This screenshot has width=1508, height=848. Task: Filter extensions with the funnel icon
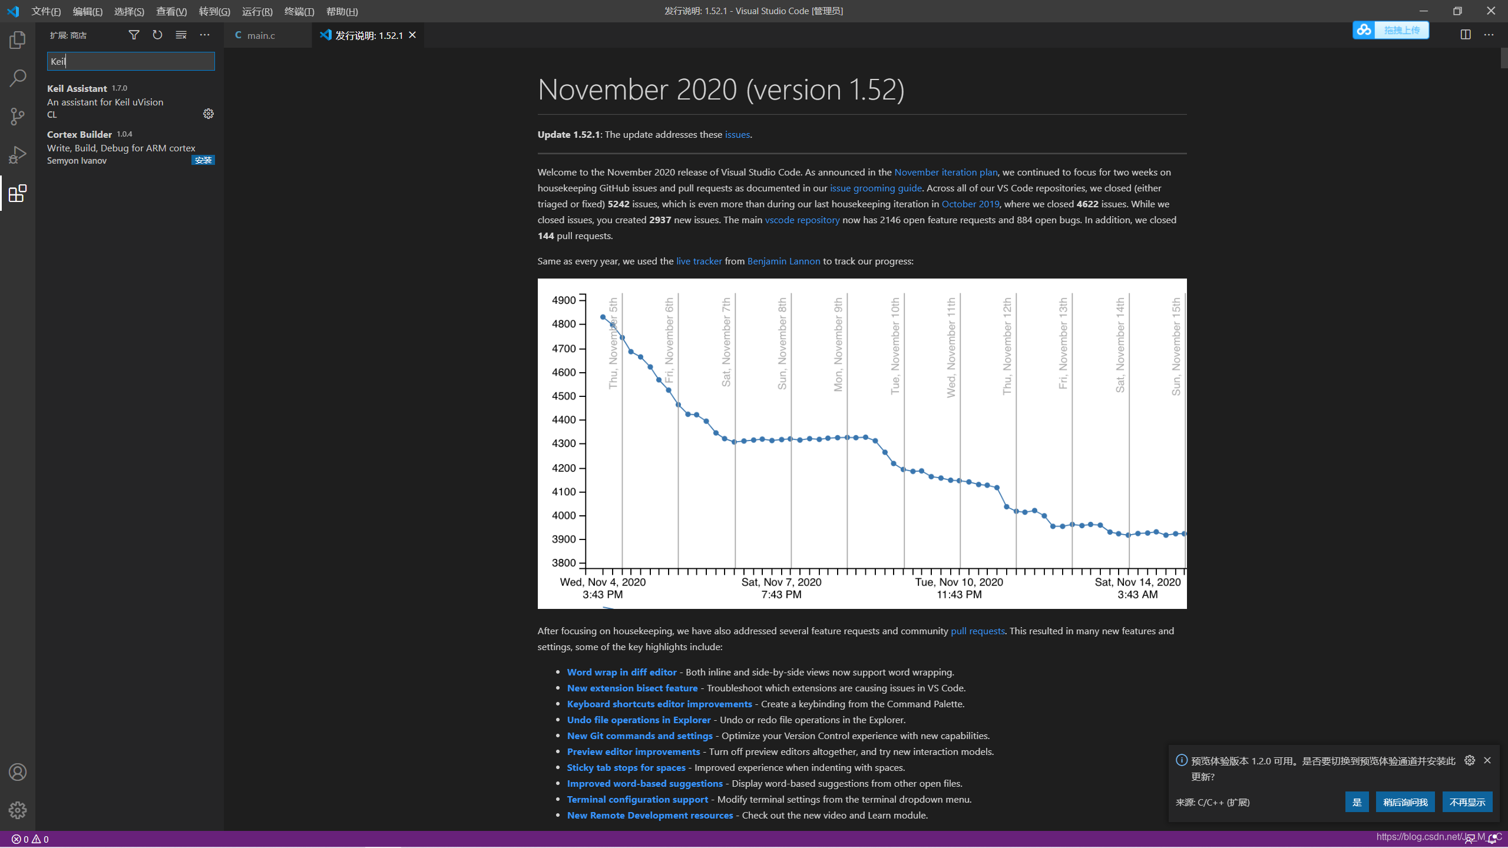coord(134,35)
